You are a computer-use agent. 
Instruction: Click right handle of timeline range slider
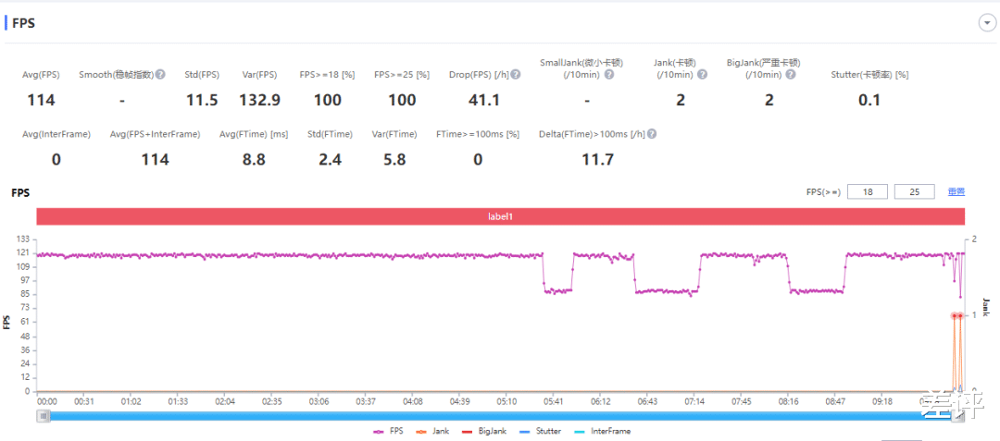[x=958, y=416]
